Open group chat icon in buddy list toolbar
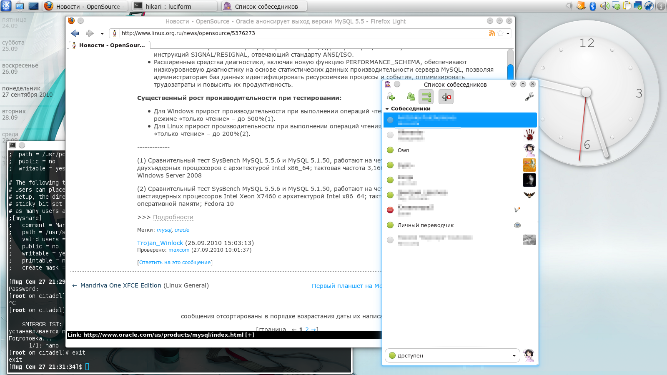The height and width of the screenshot is (375, 667). pyautogui.click(x=411, y=97)
